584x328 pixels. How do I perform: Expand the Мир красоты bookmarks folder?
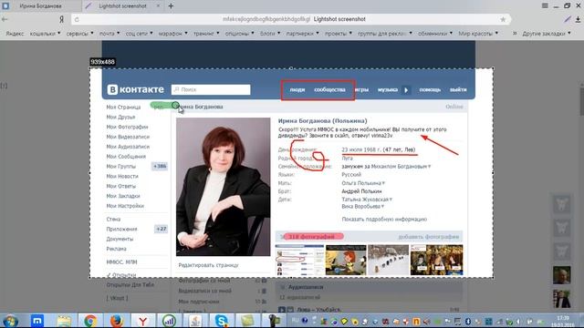point(478,34)
